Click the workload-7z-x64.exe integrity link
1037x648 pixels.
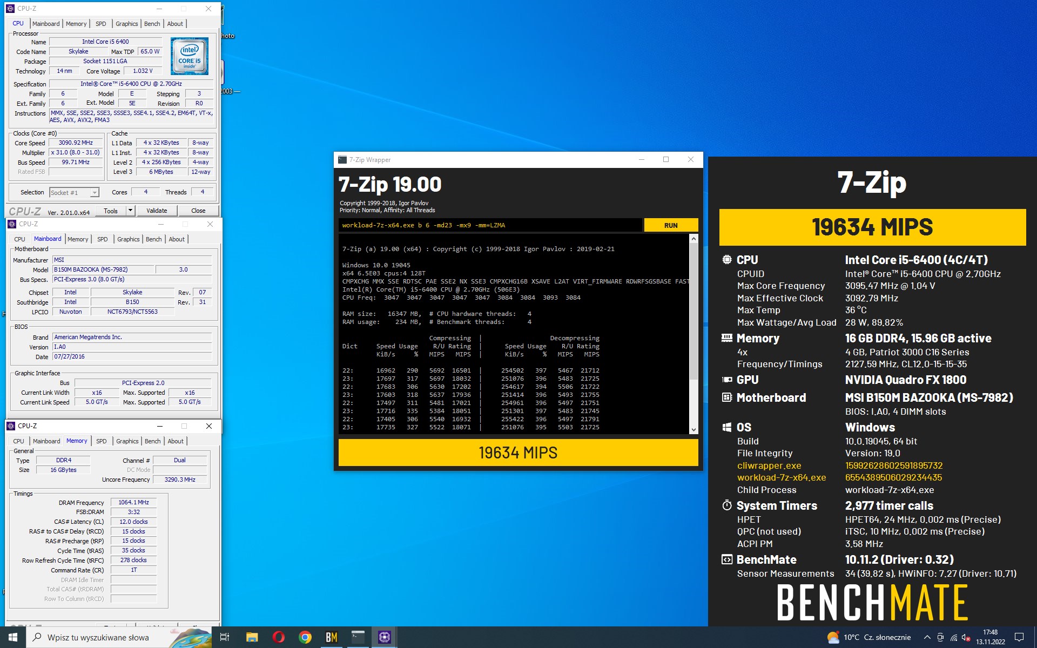coord(782,477)
